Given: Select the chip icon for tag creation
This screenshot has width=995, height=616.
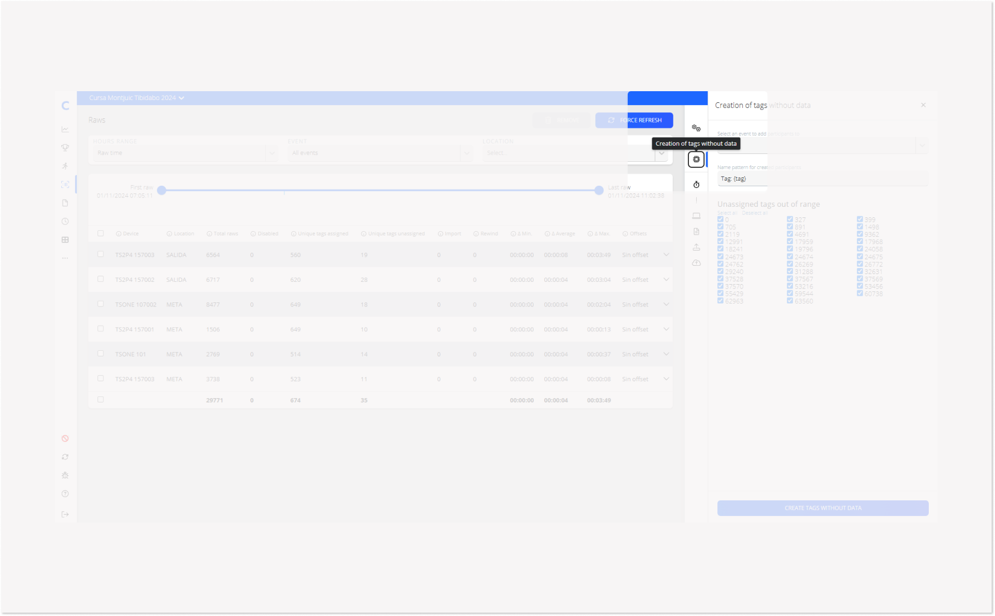Looking at the screenshot, I should [x=696, y=160].
